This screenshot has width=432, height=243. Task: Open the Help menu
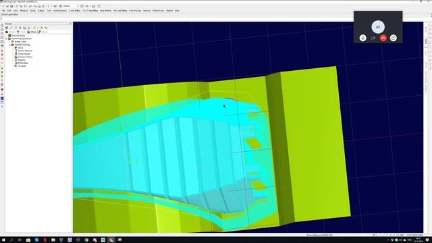[x=177, y=11]
